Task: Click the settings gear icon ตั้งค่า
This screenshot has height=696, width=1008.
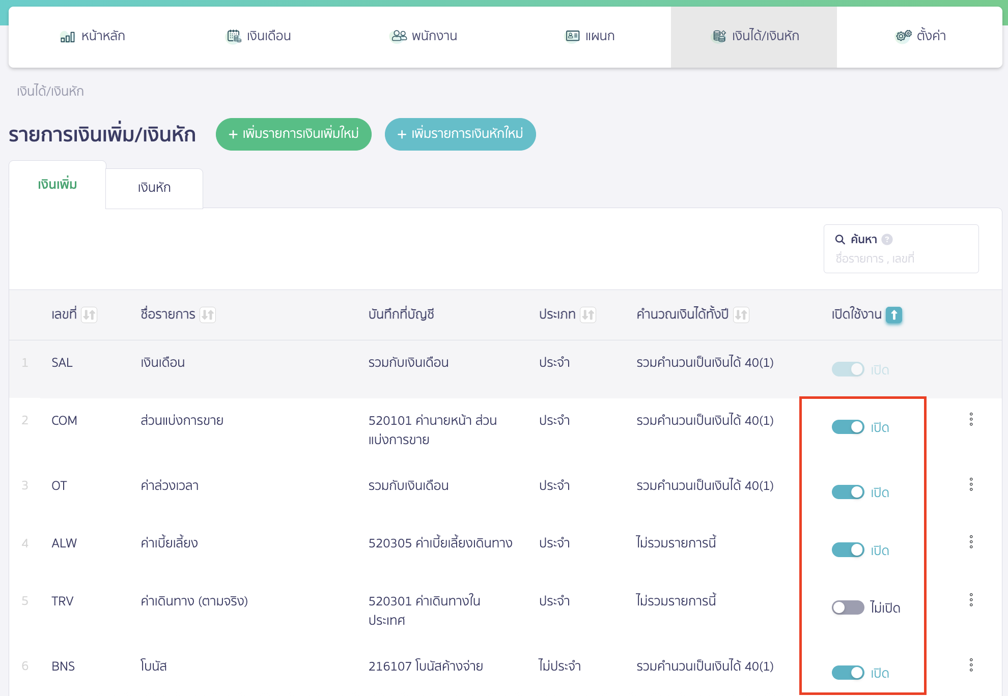Action: click(x=904, y=36)
